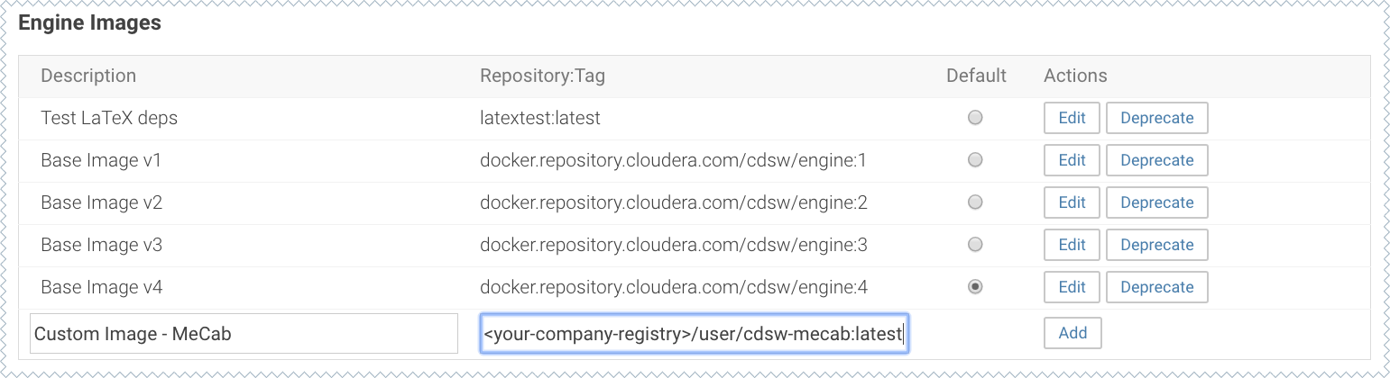Edit Base Image v3 entry
Screen dimensions: 1390x378
pos(1072,245)
